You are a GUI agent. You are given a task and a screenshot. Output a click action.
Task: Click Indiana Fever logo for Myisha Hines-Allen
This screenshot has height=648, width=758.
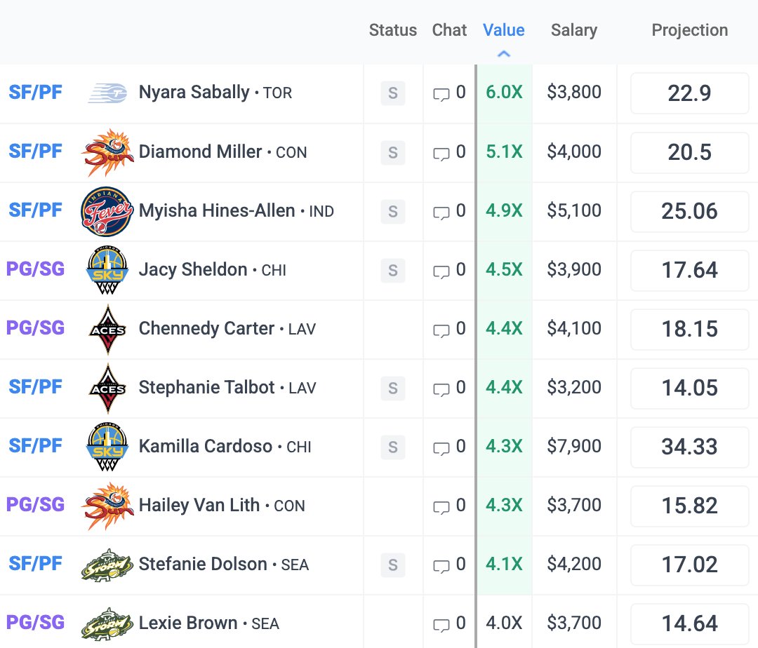[x=107, y=212]
